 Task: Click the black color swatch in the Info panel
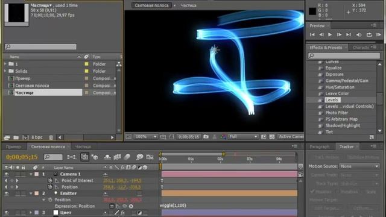click(312, 11)
